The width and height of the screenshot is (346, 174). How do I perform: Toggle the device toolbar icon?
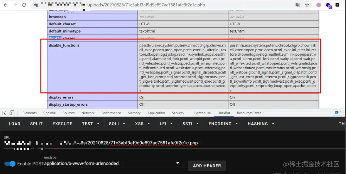12,113
